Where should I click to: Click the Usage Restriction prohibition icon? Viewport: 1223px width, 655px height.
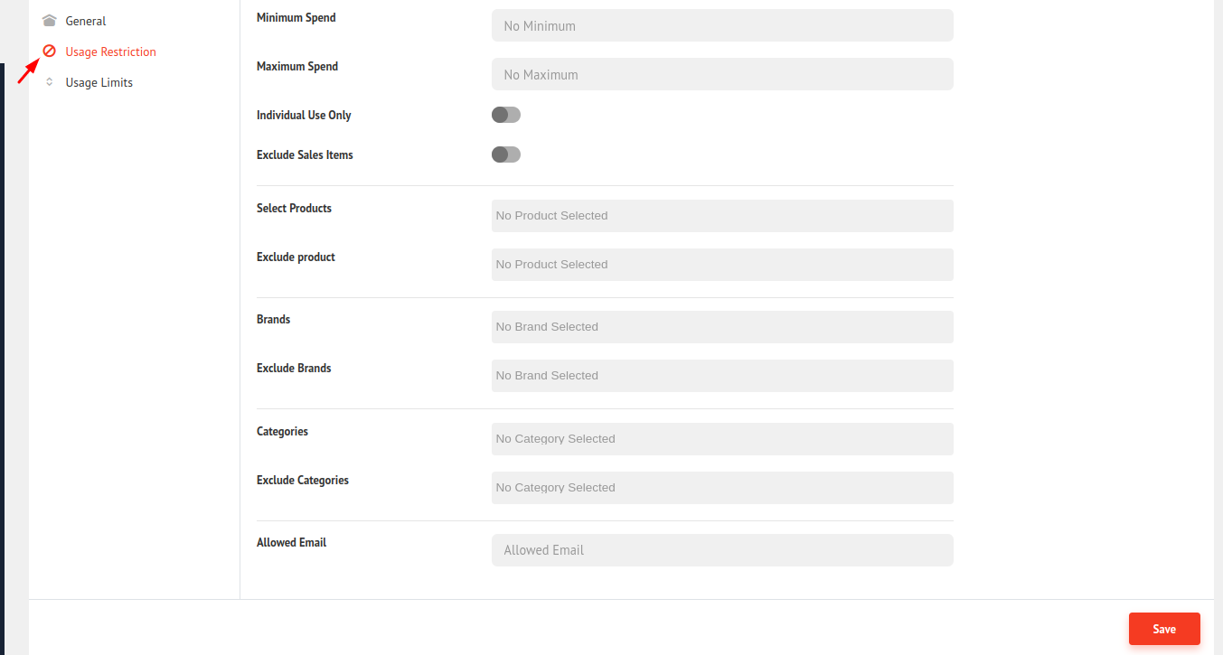click(x=50, y=51)
